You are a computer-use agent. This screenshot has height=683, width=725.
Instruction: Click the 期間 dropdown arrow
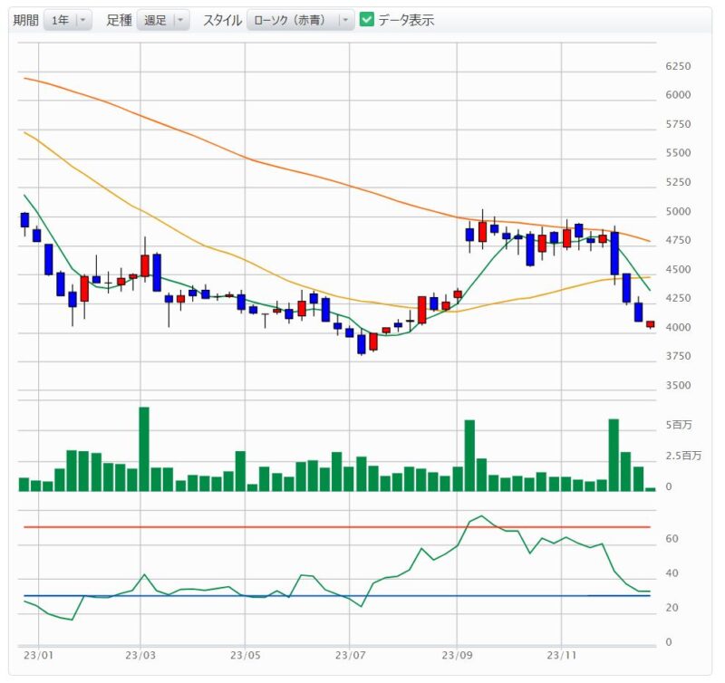pos(83,20)
